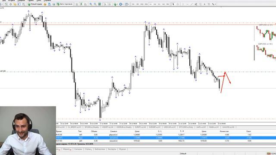Screen dimensions: 276x155
Task: Switch to EURGBP H1 chart tab
Action: coord(154,127)
